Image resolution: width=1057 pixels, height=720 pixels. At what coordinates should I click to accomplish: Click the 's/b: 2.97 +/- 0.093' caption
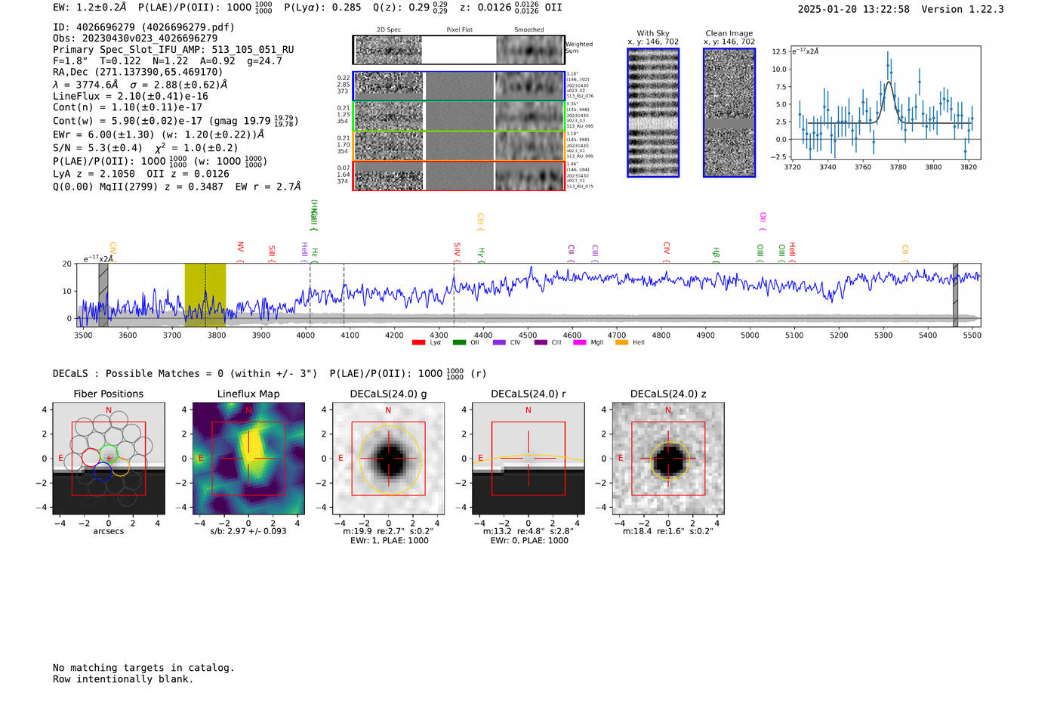[x=248, y=531]
